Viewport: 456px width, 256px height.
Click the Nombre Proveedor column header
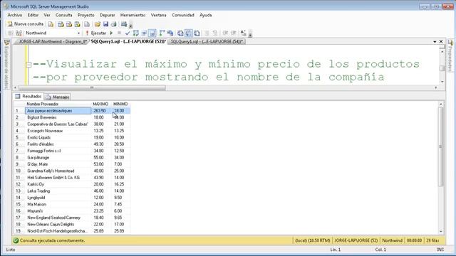point(58,104)
